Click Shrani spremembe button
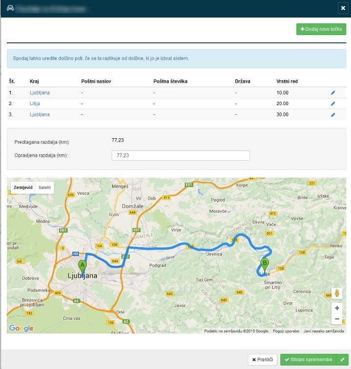 click(x=309, y=360)
